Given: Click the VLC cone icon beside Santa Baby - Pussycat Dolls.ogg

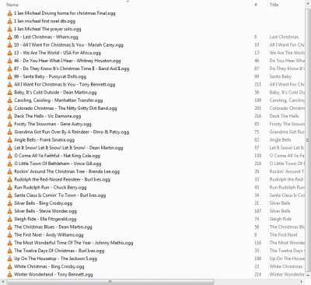Looking at the screenshot, I should click(9, 76).
